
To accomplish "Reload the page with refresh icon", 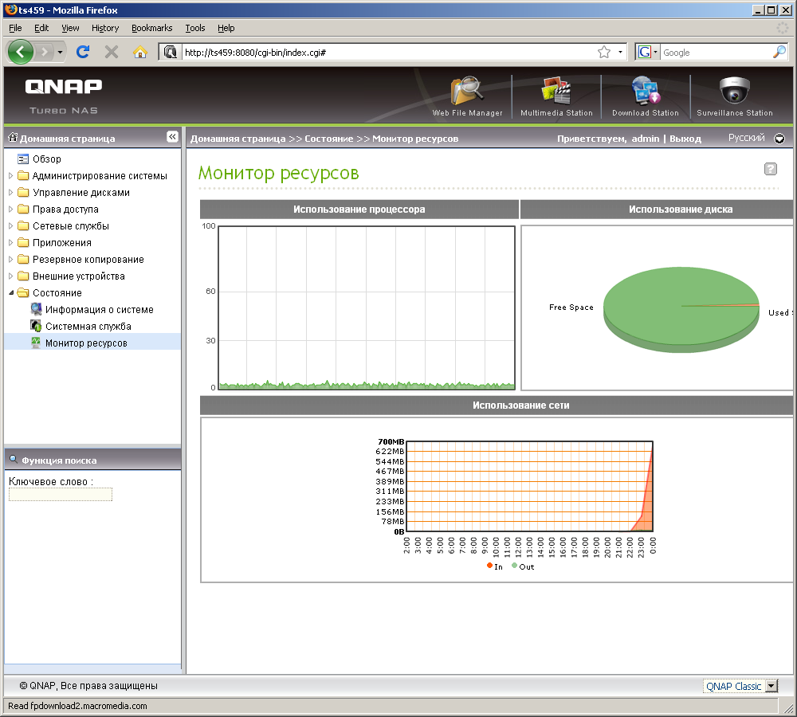I will click(x=83, y=52).
